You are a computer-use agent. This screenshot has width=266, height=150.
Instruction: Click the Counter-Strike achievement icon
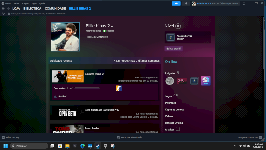tap(119, 88)
